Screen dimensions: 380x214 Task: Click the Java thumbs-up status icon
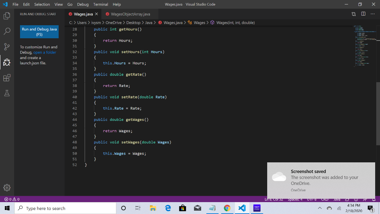coord(347,200)
